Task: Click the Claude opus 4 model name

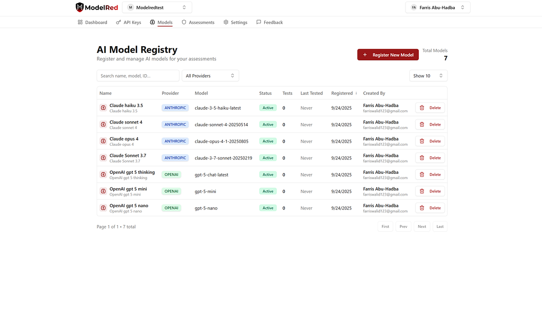Action: tap(124, 139)
